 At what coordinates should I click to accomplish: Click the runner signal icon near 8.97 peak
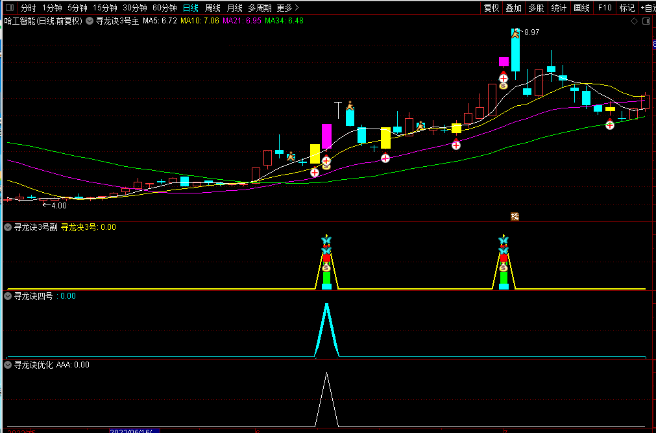[x=516, y=32]
